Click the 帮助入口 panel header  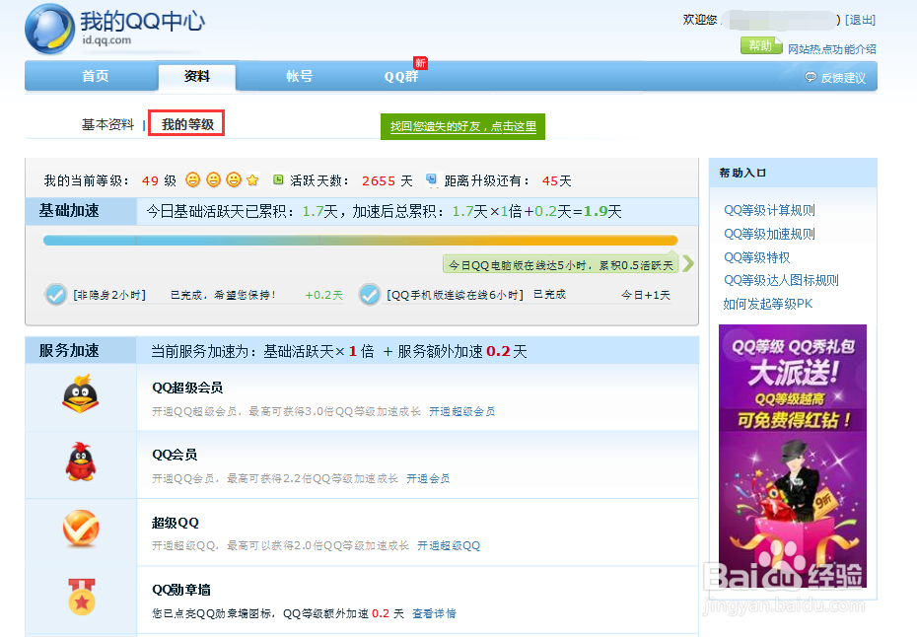pyautogui.click(x=793, y=173)
